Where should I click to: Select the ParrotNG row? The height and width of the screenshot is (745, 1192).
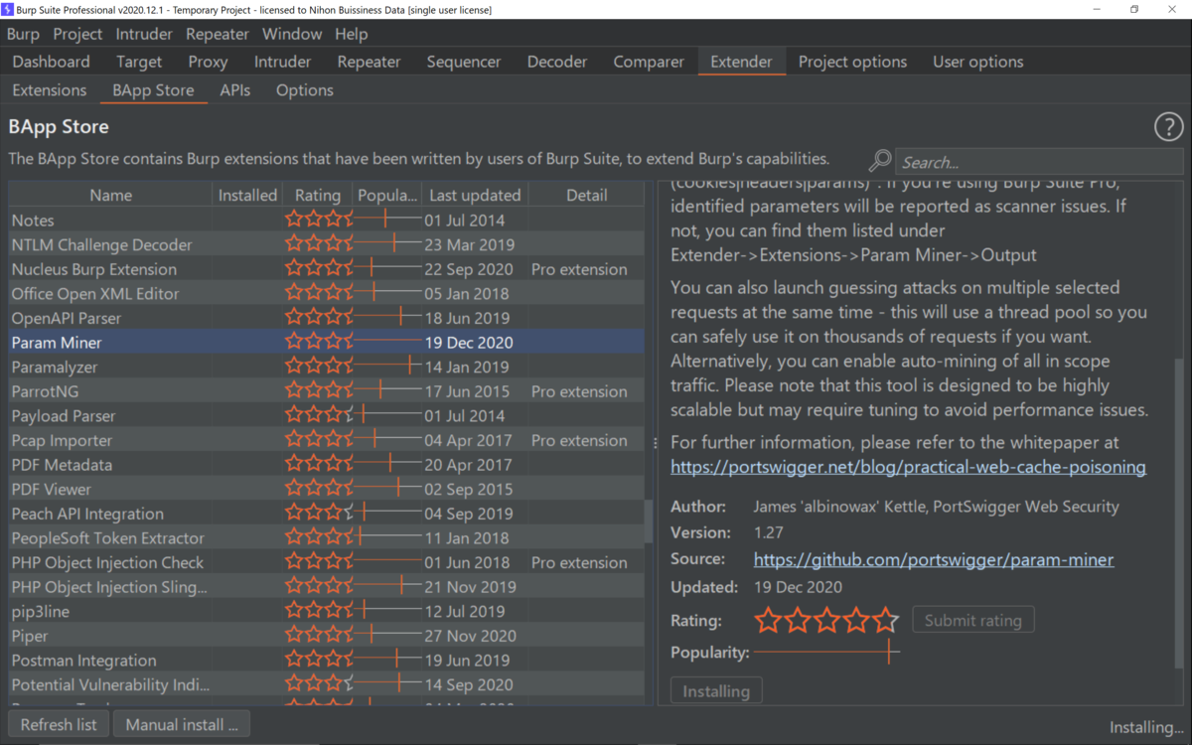(326, 391)
